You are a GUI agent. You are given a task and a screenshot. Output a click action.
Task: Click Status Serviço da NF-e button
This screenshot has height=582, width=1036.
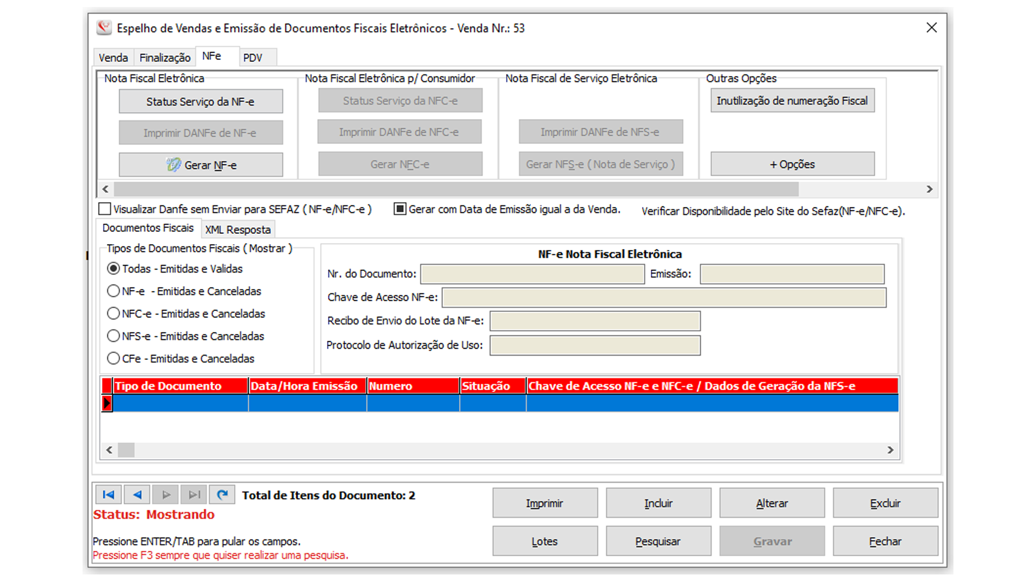point(201,101)
